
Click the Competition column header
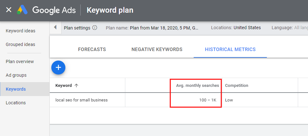237,86
